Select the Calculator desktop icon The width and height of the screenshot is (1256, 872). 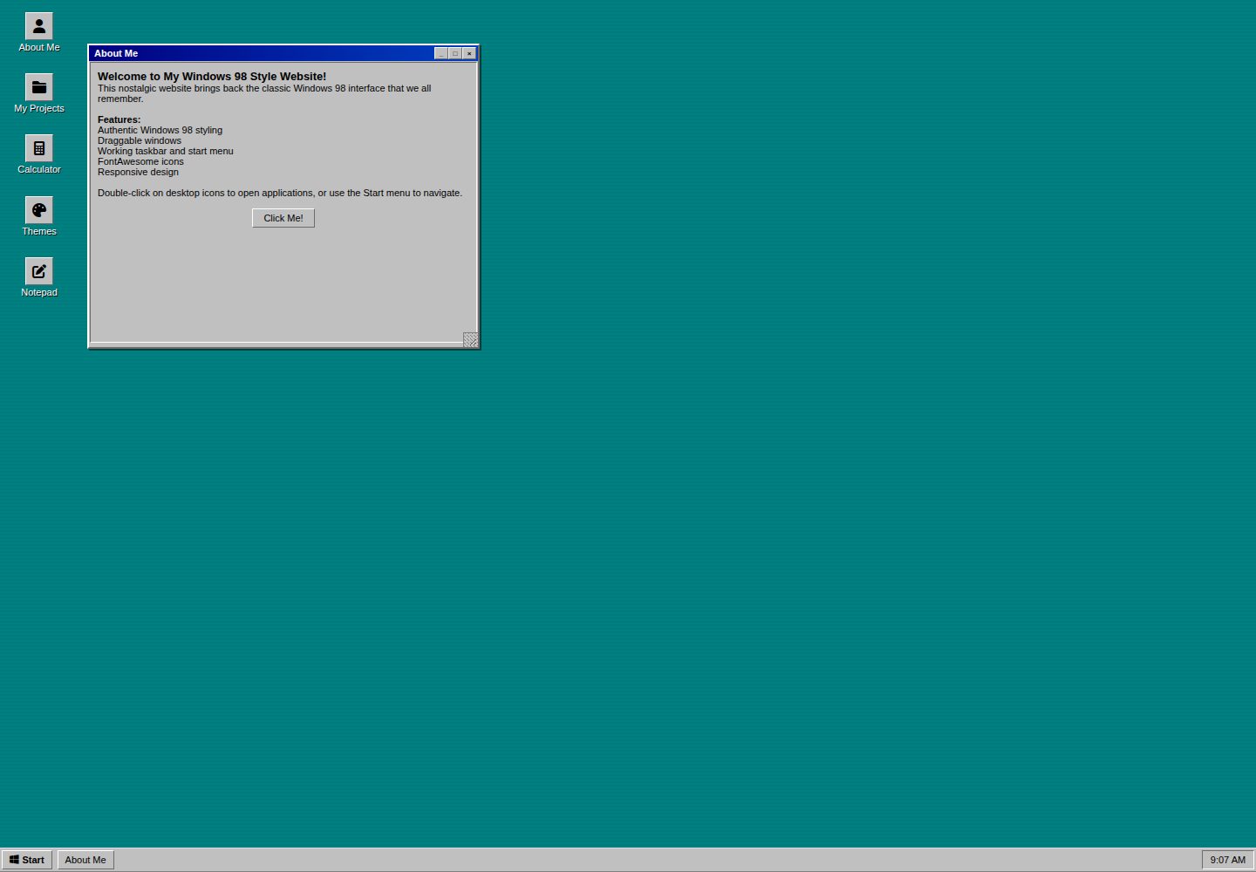pos(39,148)
